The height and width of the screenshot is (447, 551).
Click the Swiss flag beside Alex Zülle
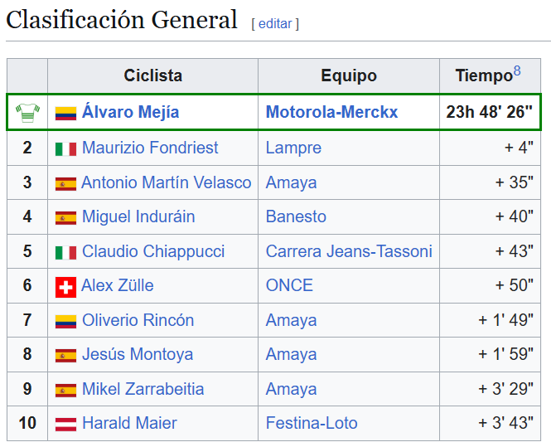click(65, 287)
